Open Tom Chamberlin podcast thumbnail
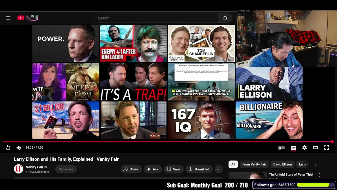 [x=201, y=44]
